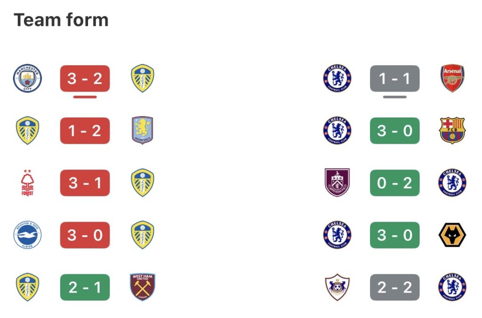Click the FC Barcelona crest
The width and height of the screenshot is (482, 318).
452,131
